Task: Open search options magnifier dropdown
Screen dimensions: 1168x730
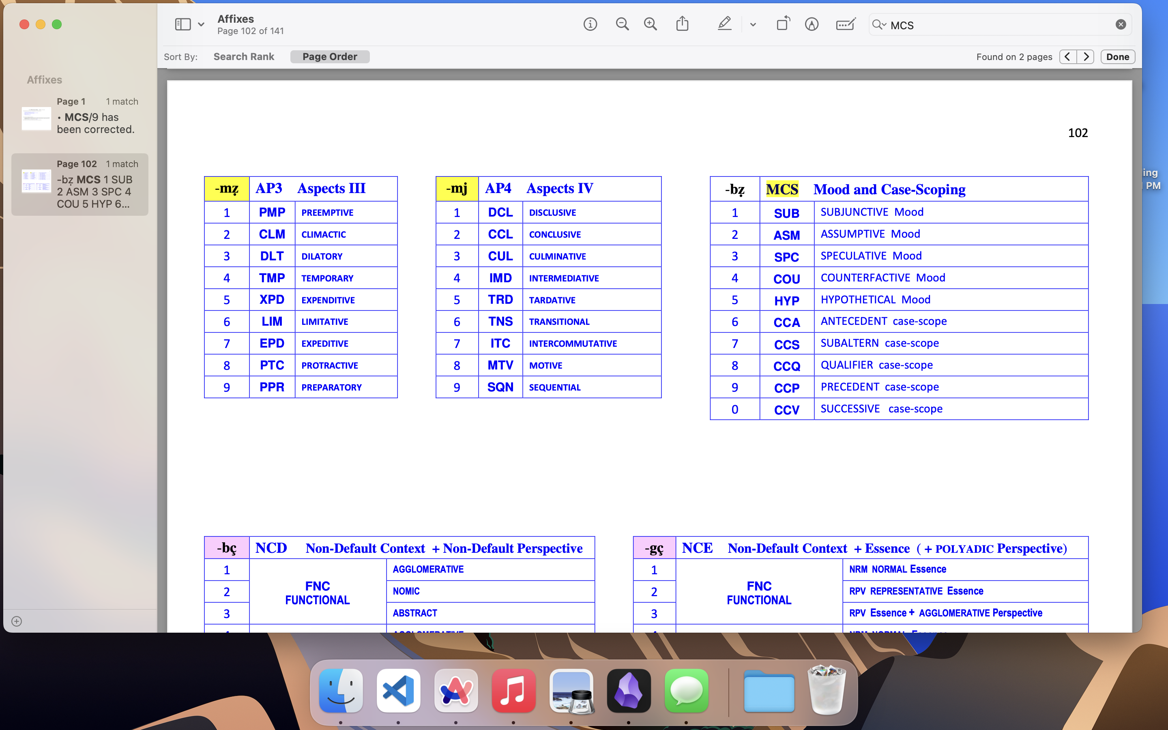Action: [879, 25]
